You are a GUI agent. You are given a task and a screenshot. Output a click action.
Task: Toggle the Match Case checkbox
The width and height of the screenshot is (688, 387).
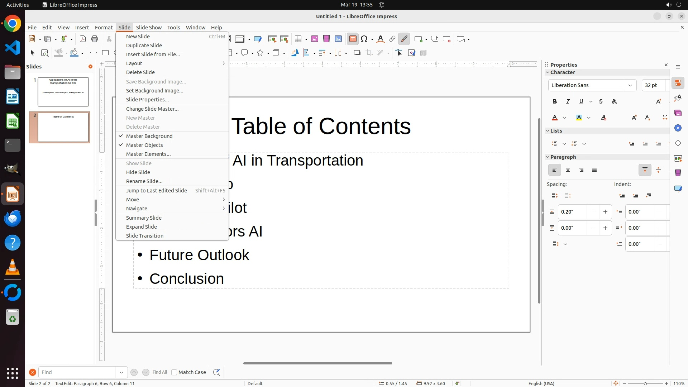point(174,372)
